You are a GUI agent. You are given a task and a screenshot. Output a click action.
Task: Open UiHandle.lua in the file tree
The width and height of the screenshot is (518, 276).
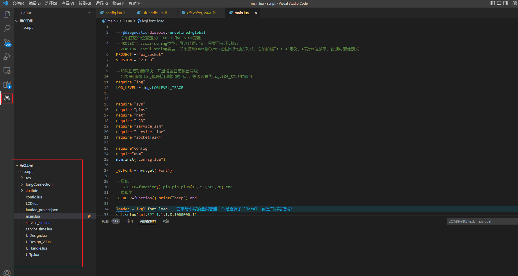tap(36, 248)
